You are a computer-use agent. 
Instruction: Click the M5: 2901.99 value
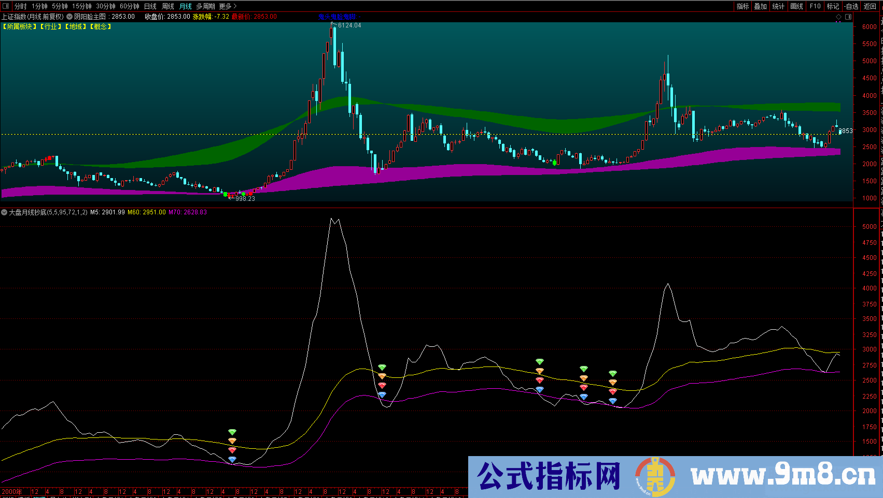[x=107, y=212]
